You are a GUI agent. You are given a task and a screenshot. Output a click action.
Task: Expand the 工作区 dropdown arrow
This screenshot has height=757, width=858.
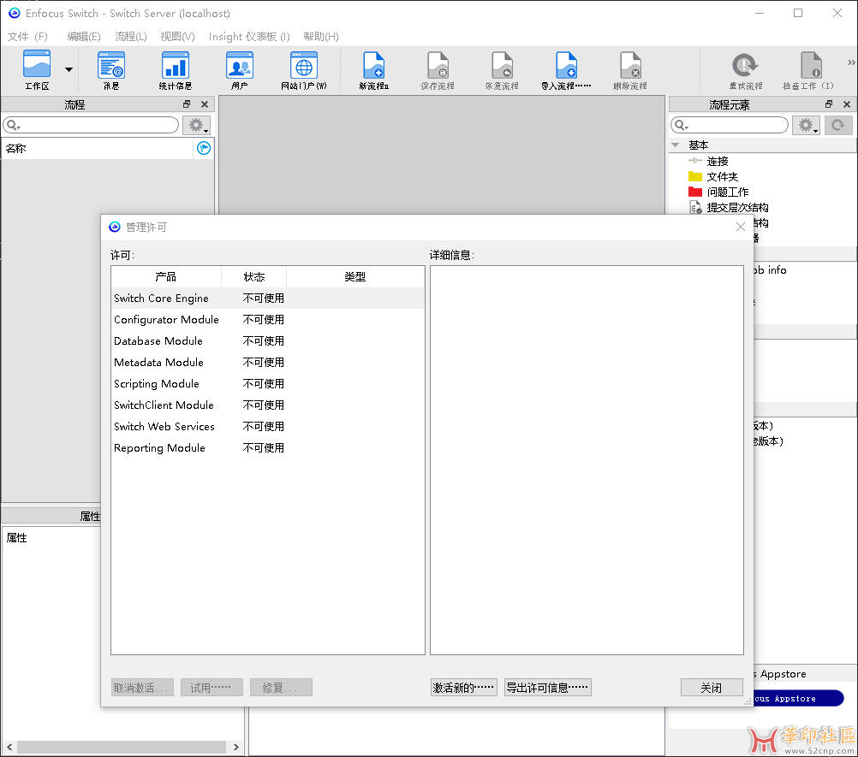click(69, 69)
